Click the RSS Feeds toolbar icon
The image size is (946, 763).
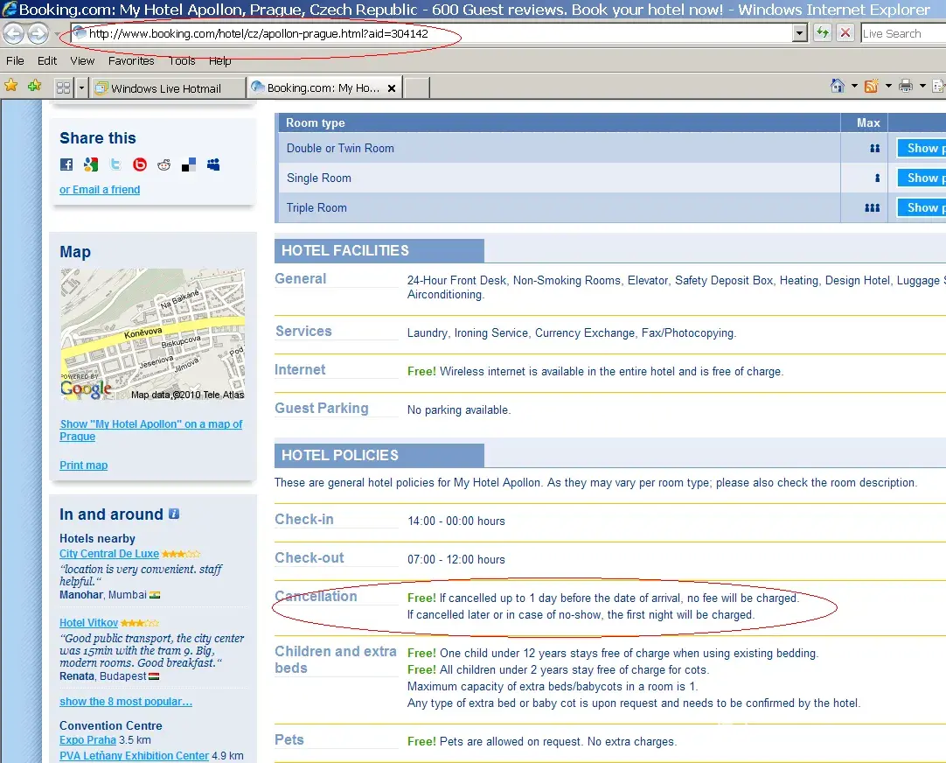tap(871, 86)
